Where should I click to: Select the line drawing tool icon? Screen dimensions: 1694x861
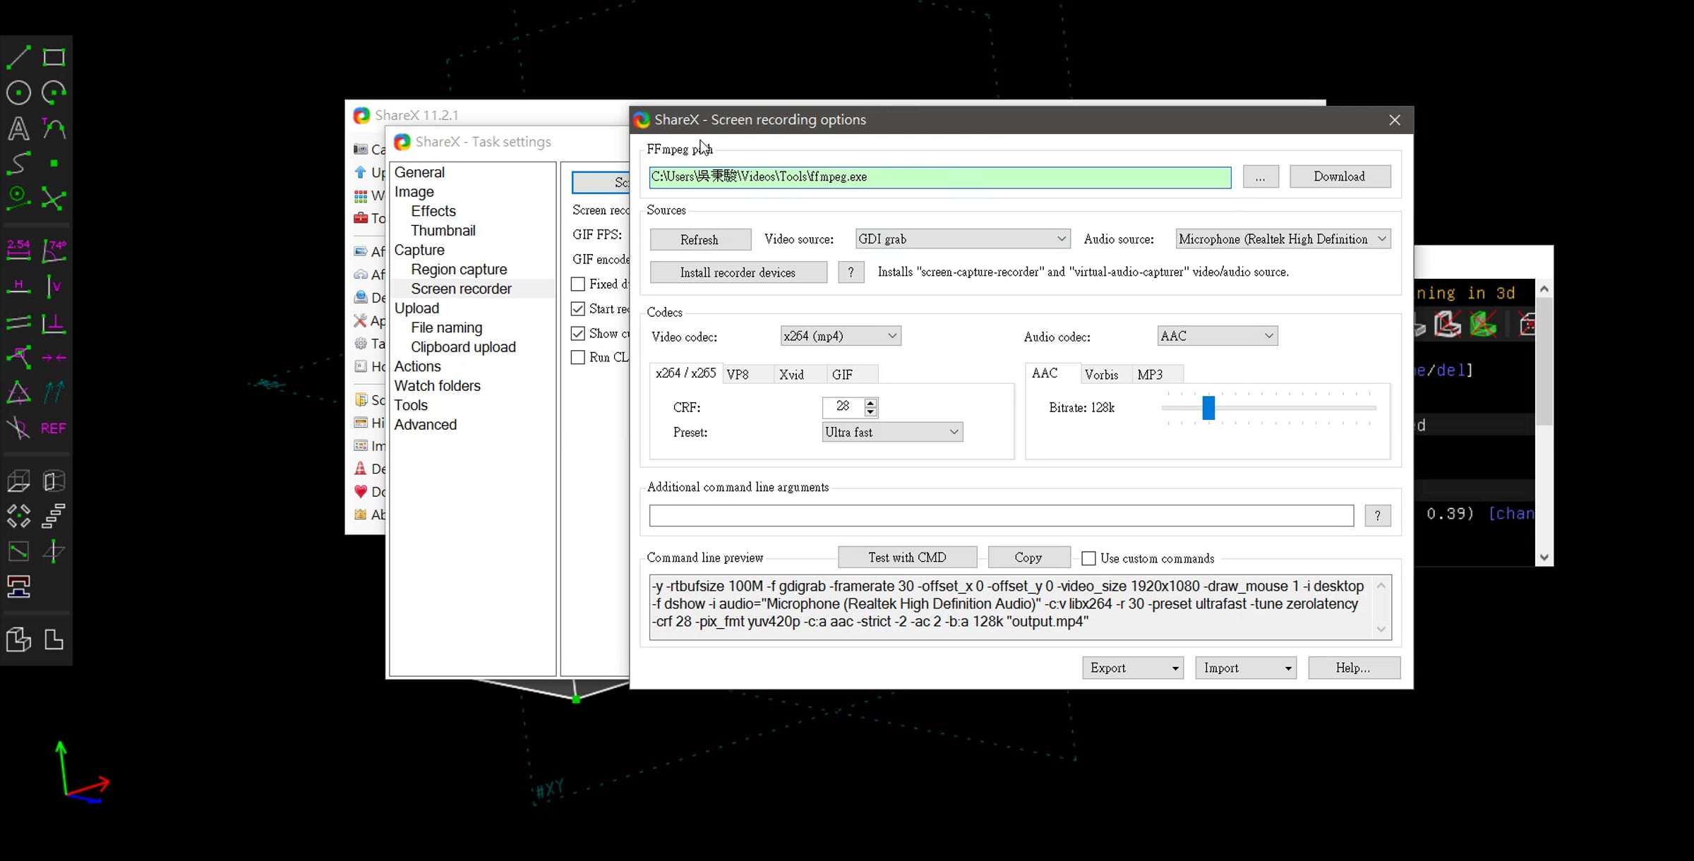tap(18, 57)
